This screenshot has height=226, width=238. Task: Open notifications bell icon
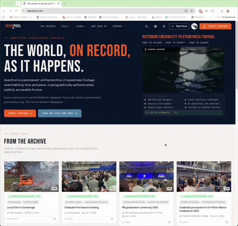pyautogui.click(x=164, y=26)
